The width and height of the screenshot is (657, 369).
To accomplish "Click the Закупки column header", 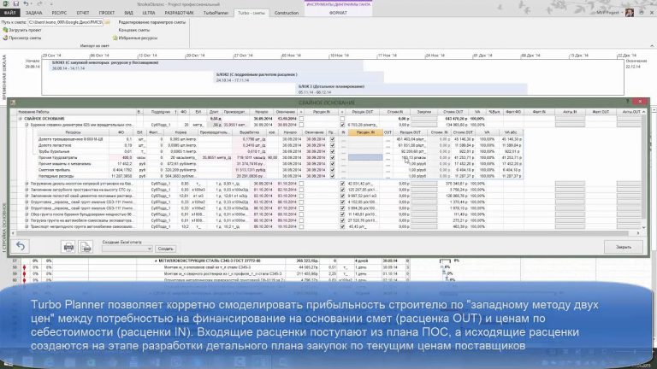I will (424, 112).
